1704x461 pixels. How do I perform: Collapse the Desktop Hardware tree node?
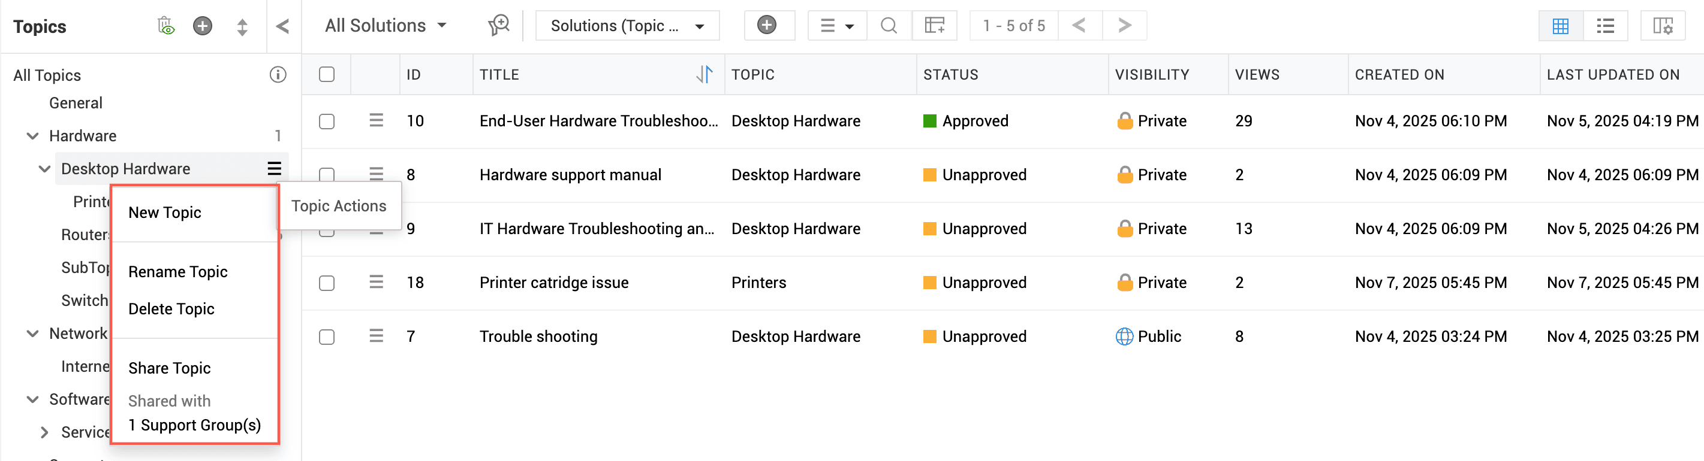click(x=44, y=169)
